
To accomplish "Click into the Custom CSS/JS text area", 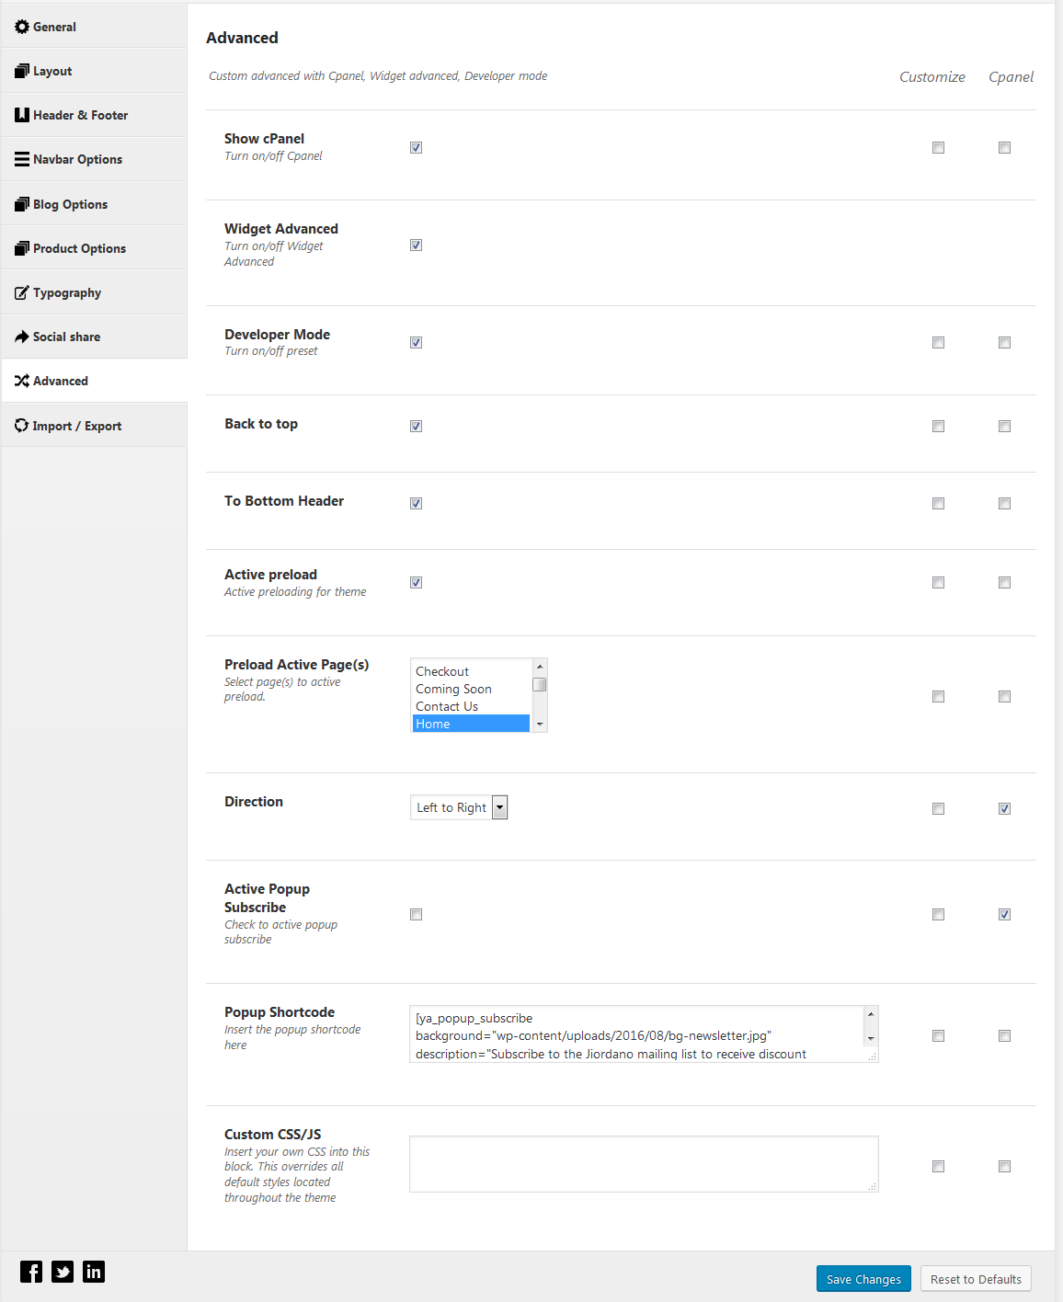I will click(644, 1164).
